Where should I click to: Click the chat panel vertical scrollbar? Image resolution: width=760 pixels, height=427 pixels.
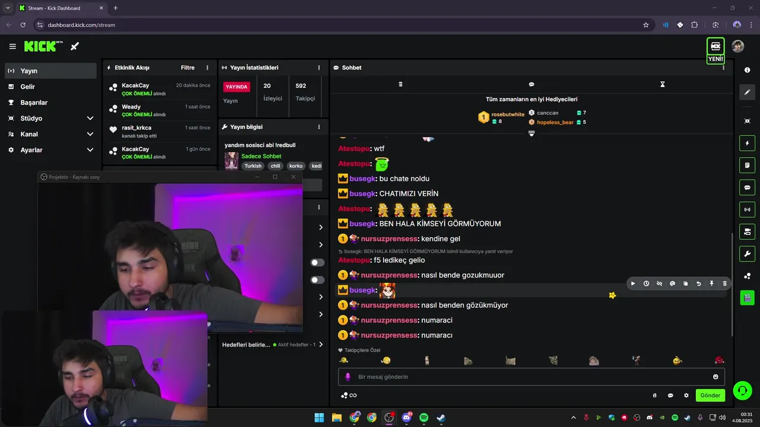(731, 285)
